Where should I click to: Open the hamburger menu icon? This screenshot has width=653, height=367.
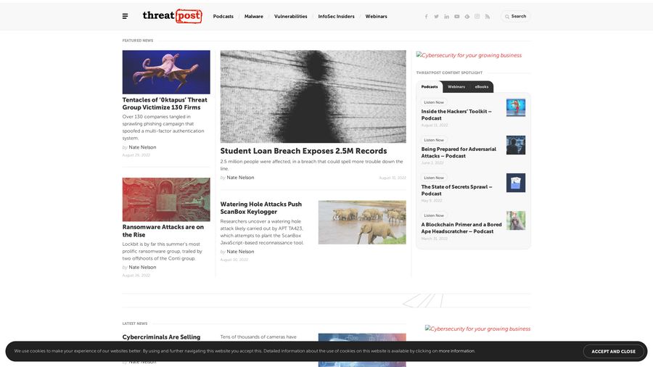(x=125, y=16)
